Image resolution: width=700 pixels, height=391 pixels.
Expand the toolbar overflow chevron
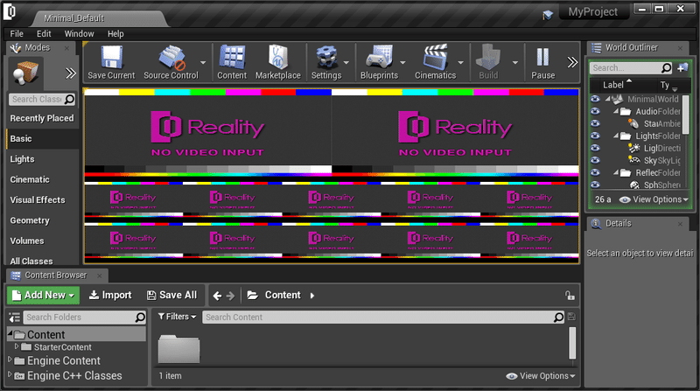tap(572, 62)
